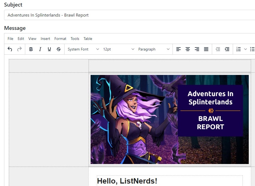This screenshot has height=186, width=255.
Task: Click the Subject input field
Action: tap(129, 15)
